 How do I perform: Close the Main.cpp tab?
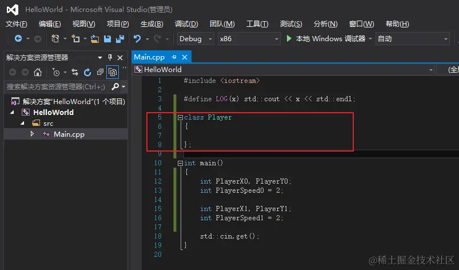[x=185, y=57]
